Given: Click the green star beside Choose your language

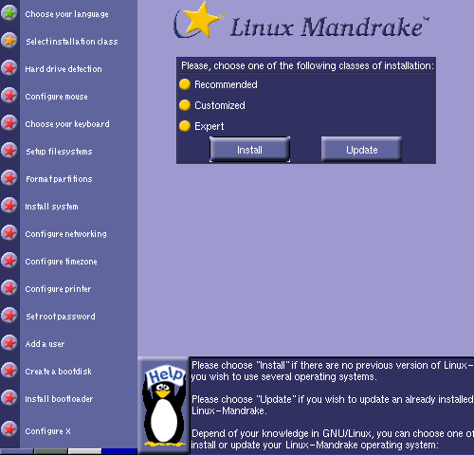Looking at the screenshot, I should coord(9,13).
